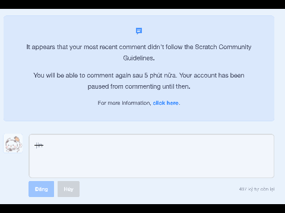
Task: Focus the comment text box
Action: (151, 156)
